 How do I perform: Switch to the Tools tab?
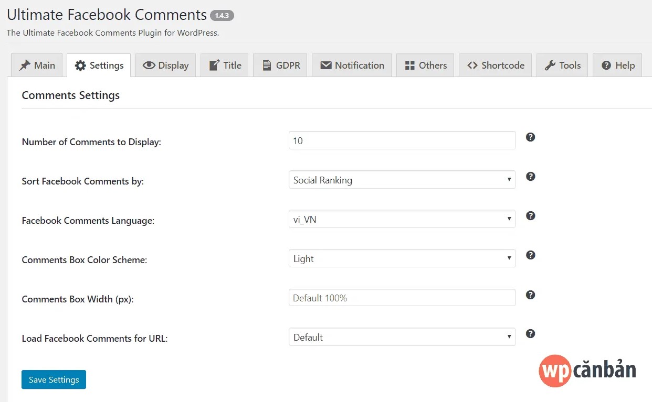[562, 66]
